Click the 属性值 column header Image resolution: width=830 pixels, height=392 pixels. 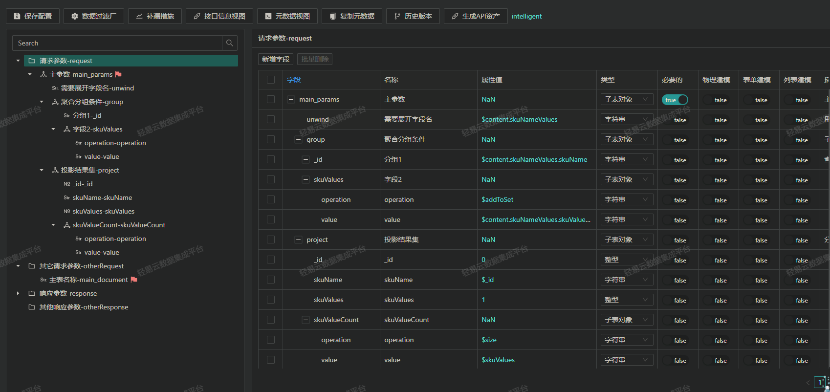click(492, 80)
